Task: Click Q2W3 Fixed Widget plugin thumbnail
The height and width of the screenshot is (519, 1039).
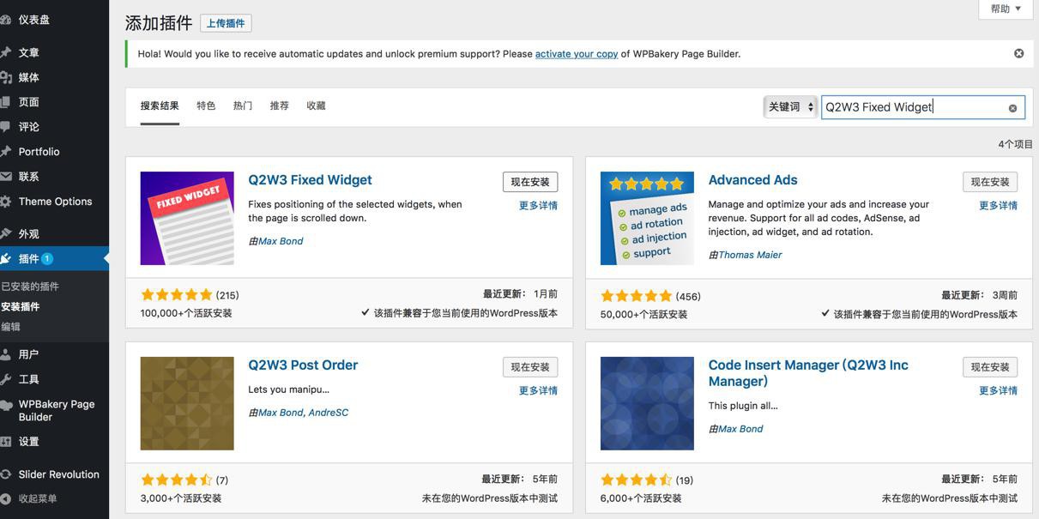Action: [x=187, y=218]
